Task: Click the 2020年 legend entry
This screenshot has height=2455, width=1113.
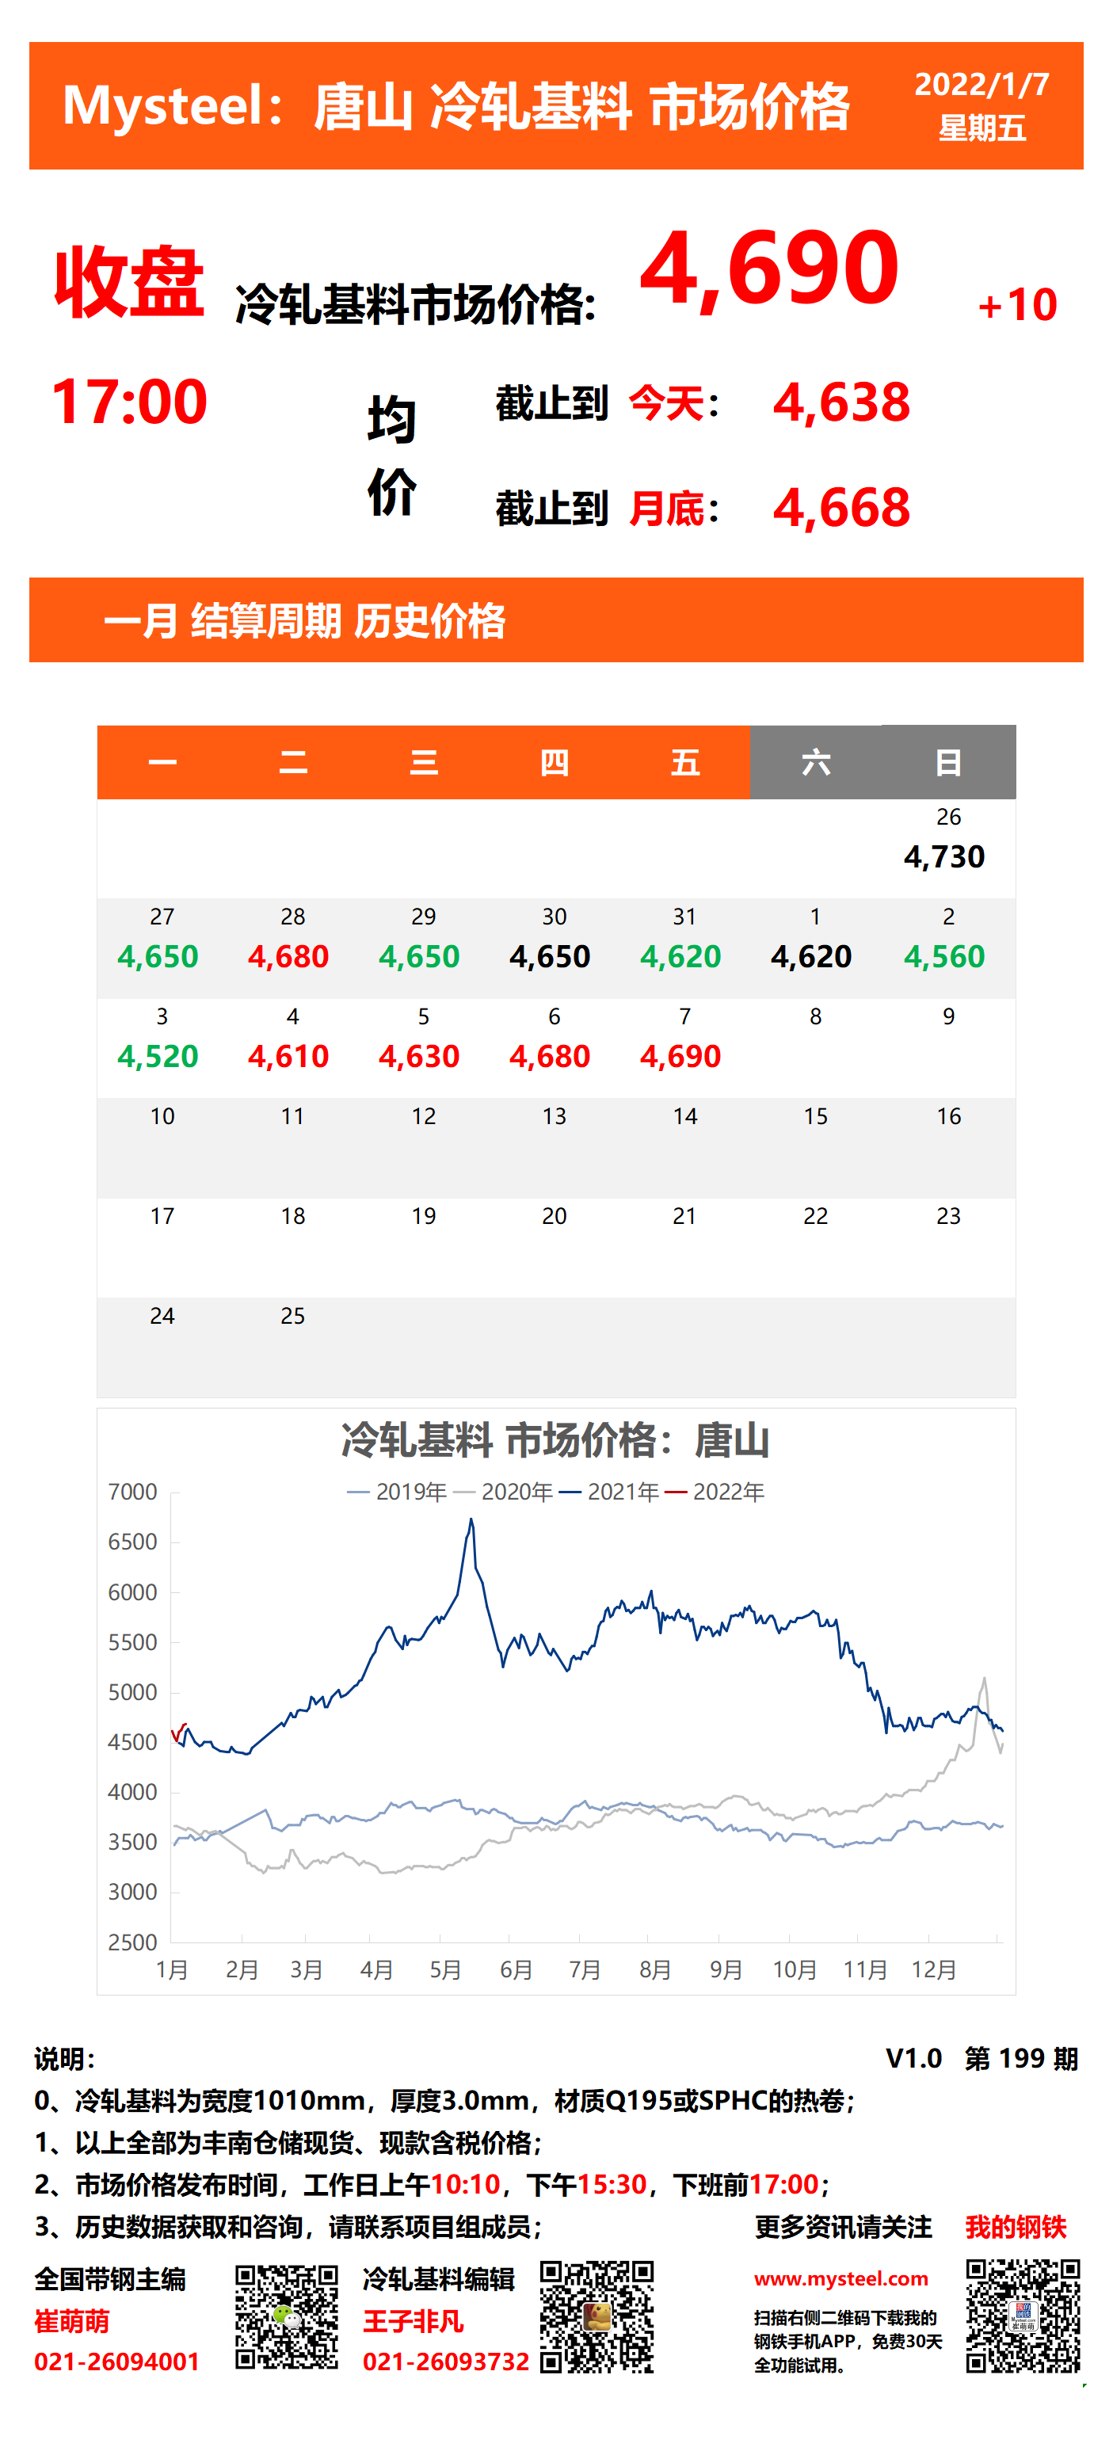Action: point(503,1492)
